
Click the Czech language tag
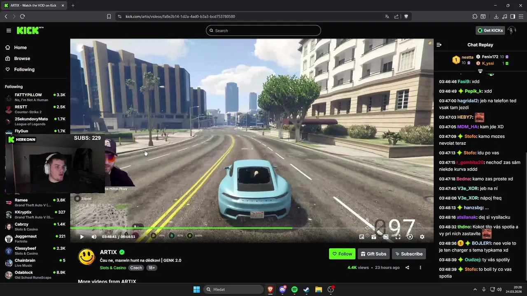coord(136,268)
